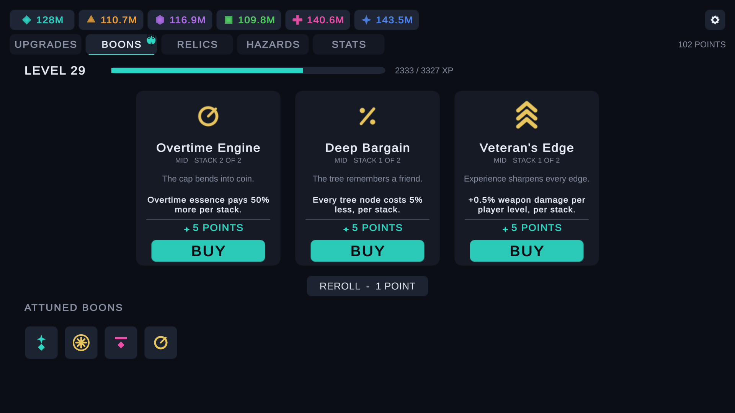This screenshot has height=413, width=735.
Task: Click the Veteran's Edge chevrons icon
Action: [527, 115]
